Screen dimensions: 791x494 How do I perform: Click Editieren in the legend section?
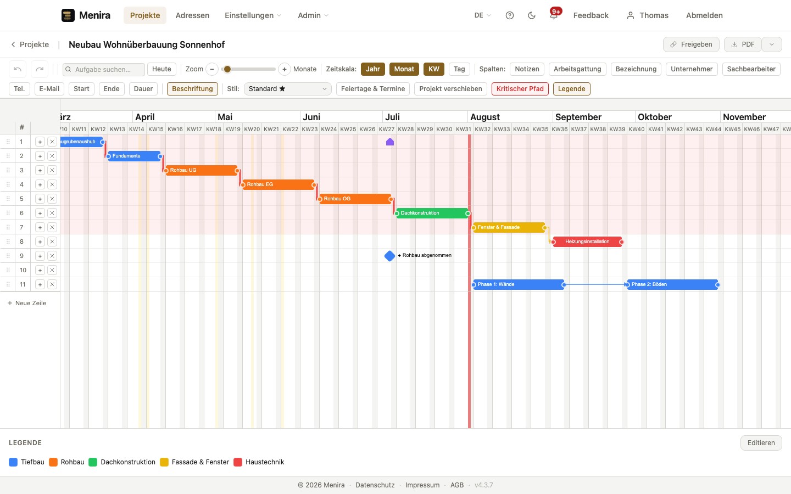point(761,443)
